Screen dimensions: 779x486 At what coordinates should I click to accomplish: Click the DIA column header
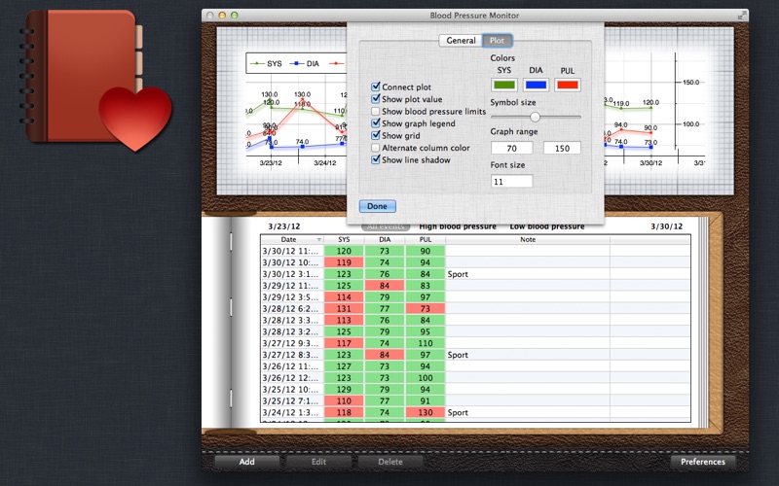[385, 239]
